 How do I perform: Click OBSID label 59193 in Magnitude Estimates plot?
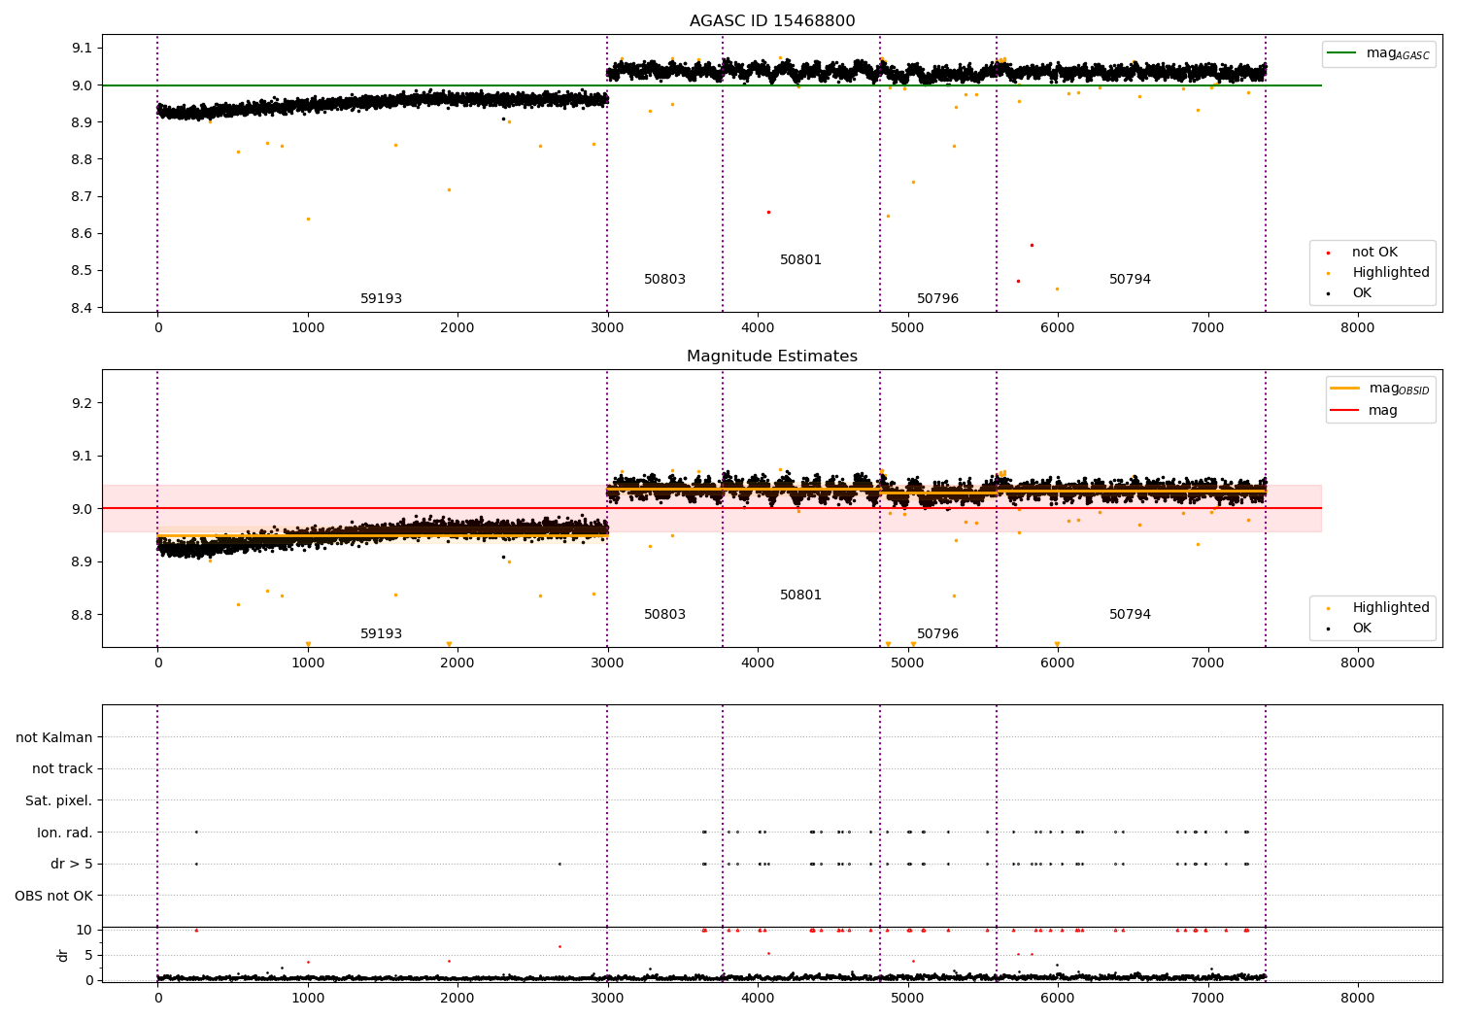click(381, 634)
